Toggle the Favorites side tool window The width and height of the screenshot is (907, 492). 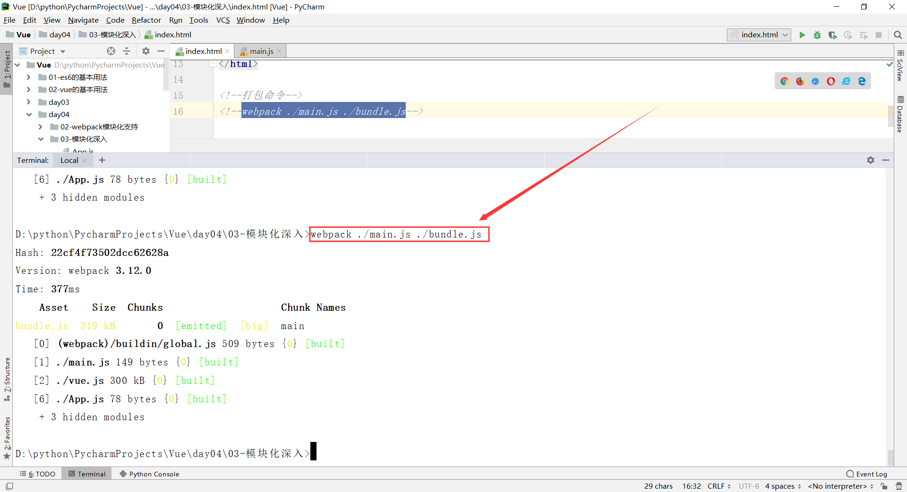pyautogui.click(x=7, y=437)
